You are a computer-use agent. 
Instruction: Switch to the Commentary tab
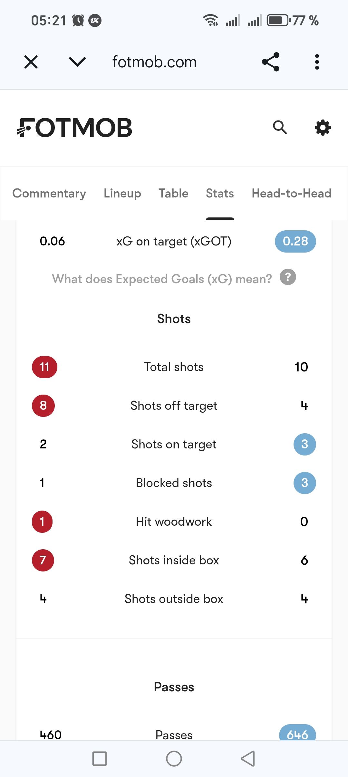49,193
